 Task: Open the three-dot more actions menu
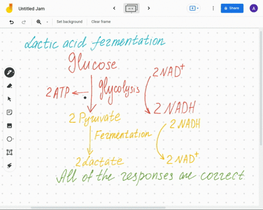point(213,8)
